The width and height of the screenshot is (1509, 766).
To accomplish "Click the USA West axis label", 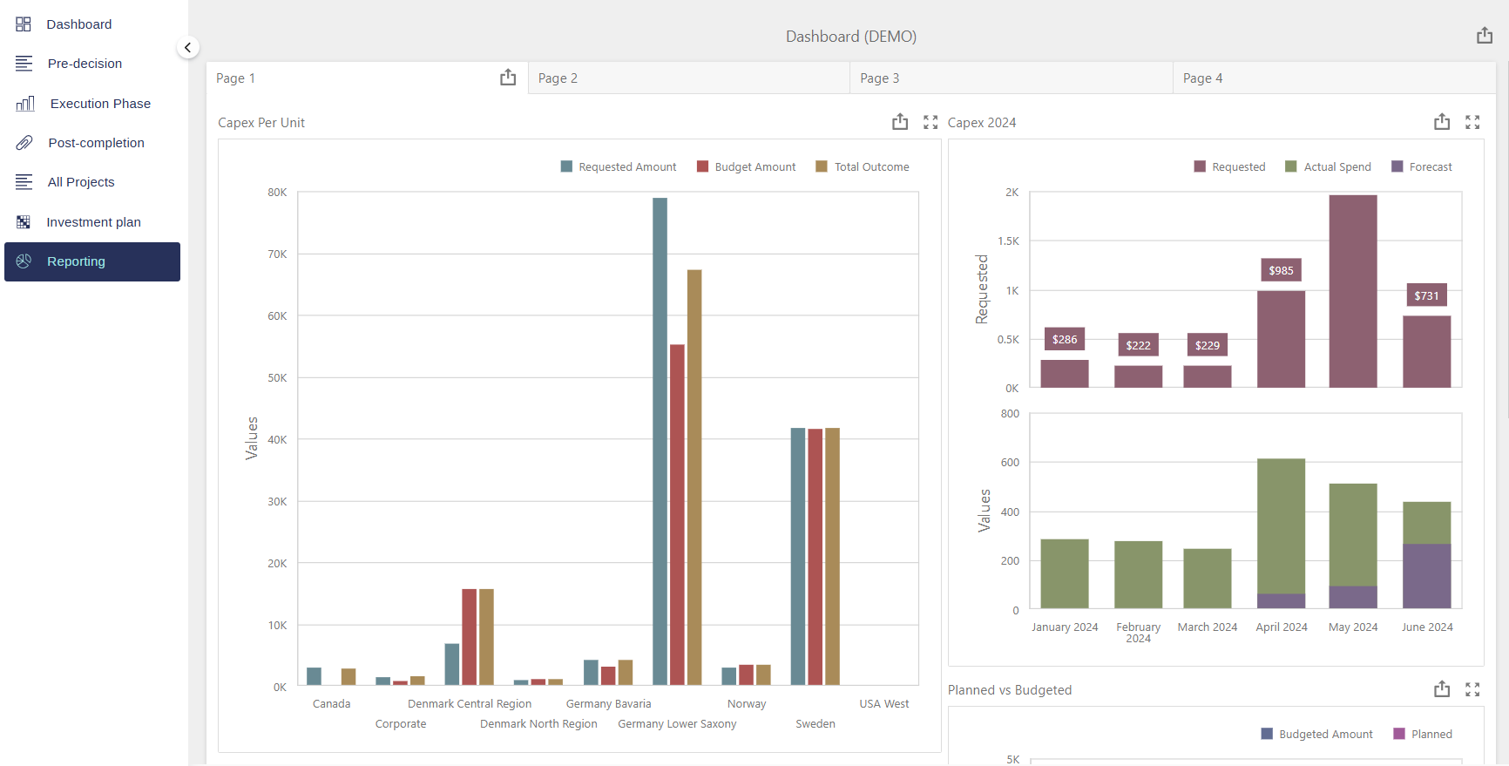I will click(884, 704).
